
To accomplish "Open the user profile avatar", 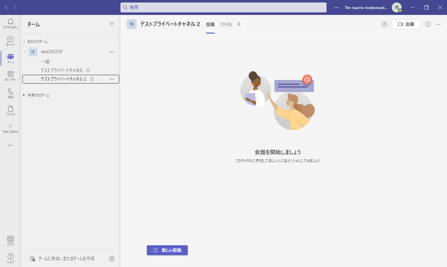I will [397, 7].
